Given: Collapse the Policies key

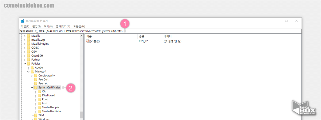Looking at the screenshot, I should 25,64.
